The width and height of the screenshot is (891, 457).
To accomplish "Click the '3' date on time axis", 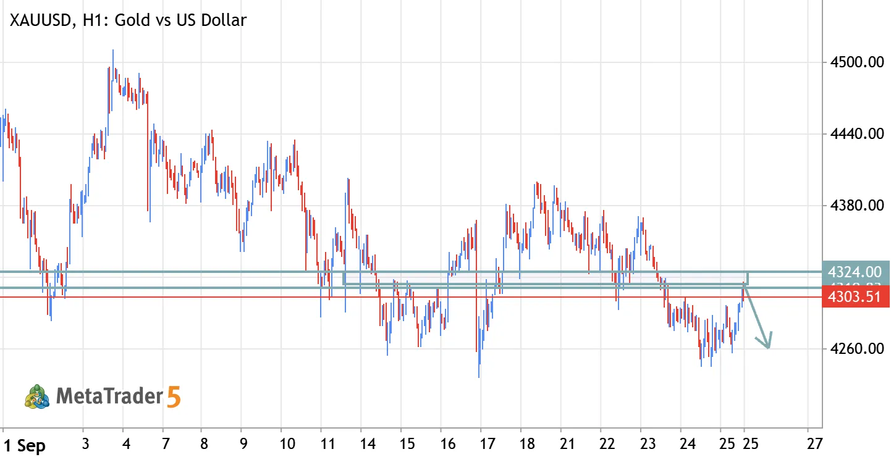I will click(x=85, y=443).
